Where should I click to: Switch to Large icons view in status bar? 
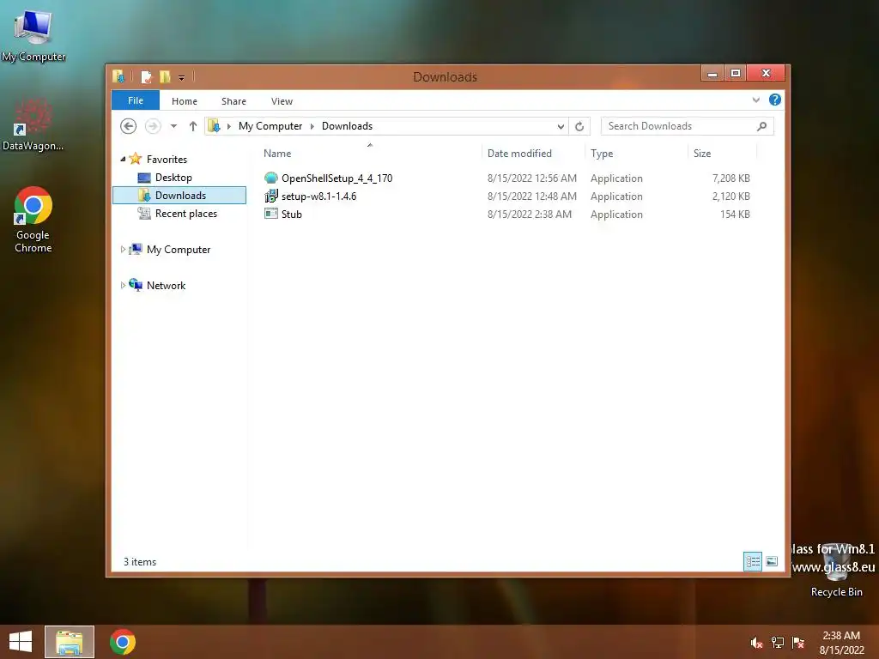(x=772, y=561)
